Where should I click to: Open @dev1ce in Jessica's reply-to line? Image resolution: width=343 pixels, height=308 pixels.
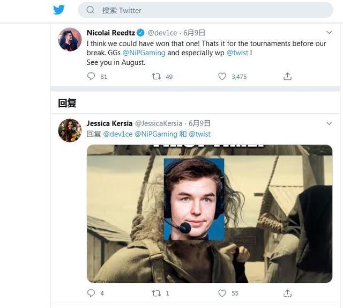click(118, 134)
